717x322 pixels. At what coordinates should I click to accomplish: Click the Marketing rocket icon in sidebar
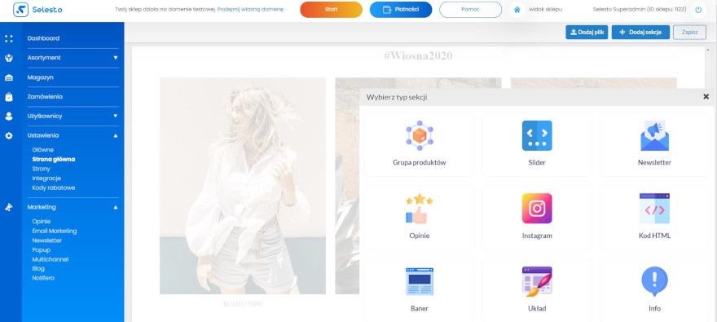click(x=9, y=207)
